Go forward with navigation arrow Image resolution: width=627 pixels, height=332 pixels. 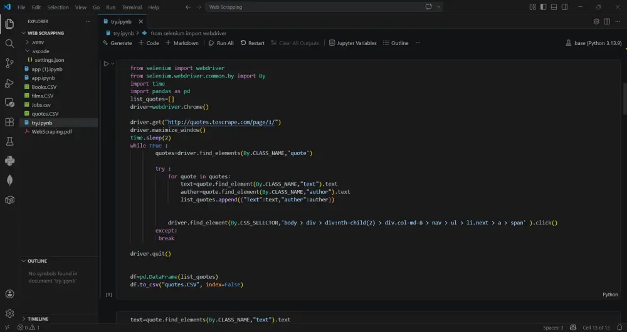[199, 7]
